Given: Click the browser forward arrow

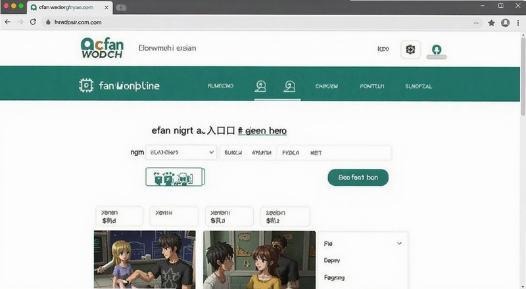Looking at the screenshot, I should 20,22.
